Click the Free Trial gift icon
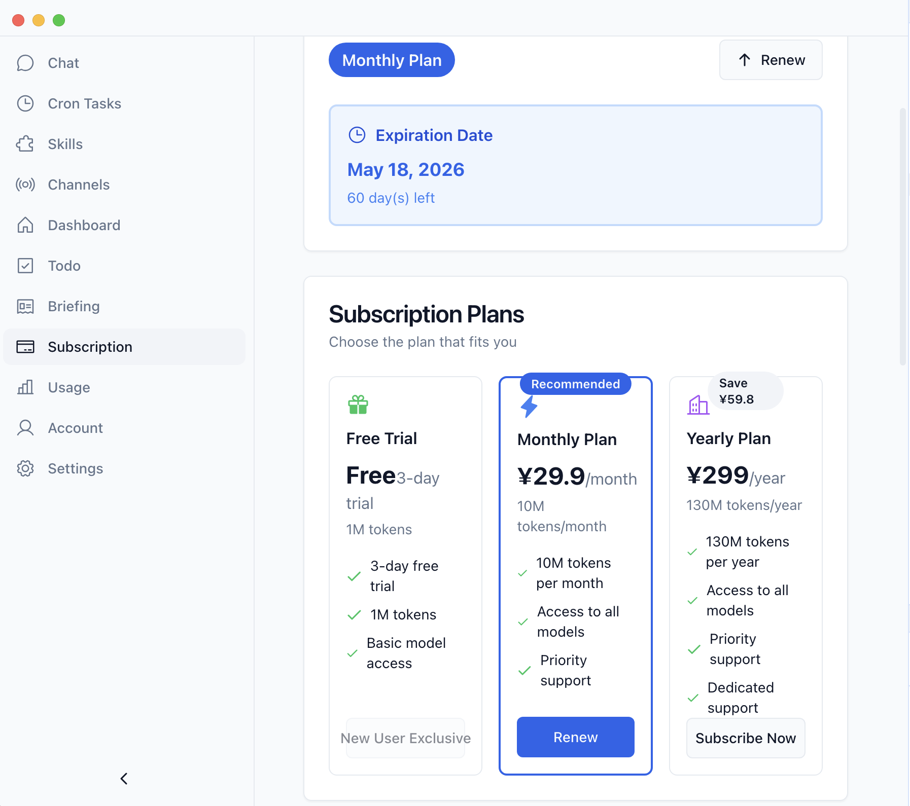Image resolution: width=910 pixels, height=806 pixels. coord(358,405)
